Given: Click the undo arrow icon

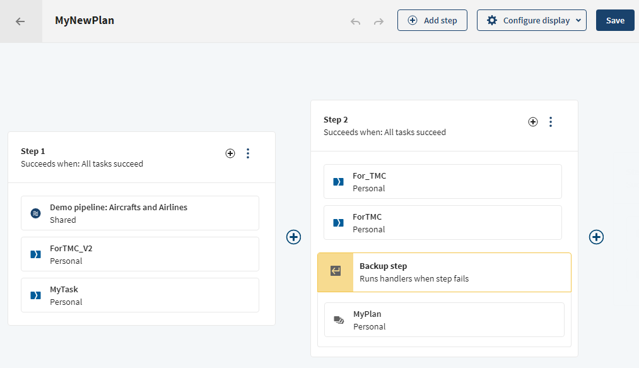Looking at the screenshot, I should [x=356, y=21].
